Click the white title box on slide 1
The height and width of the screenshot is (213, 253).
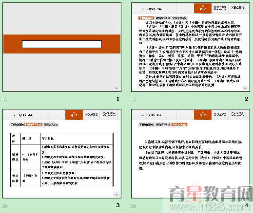coord(62,44)
